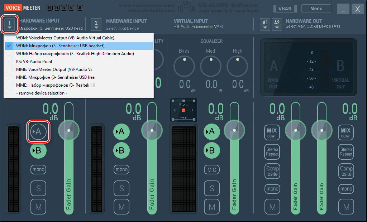Toggle bus B routing for Hardware Input 2
The height and width of the screenshot is (222, 367).
pos(121,150)
